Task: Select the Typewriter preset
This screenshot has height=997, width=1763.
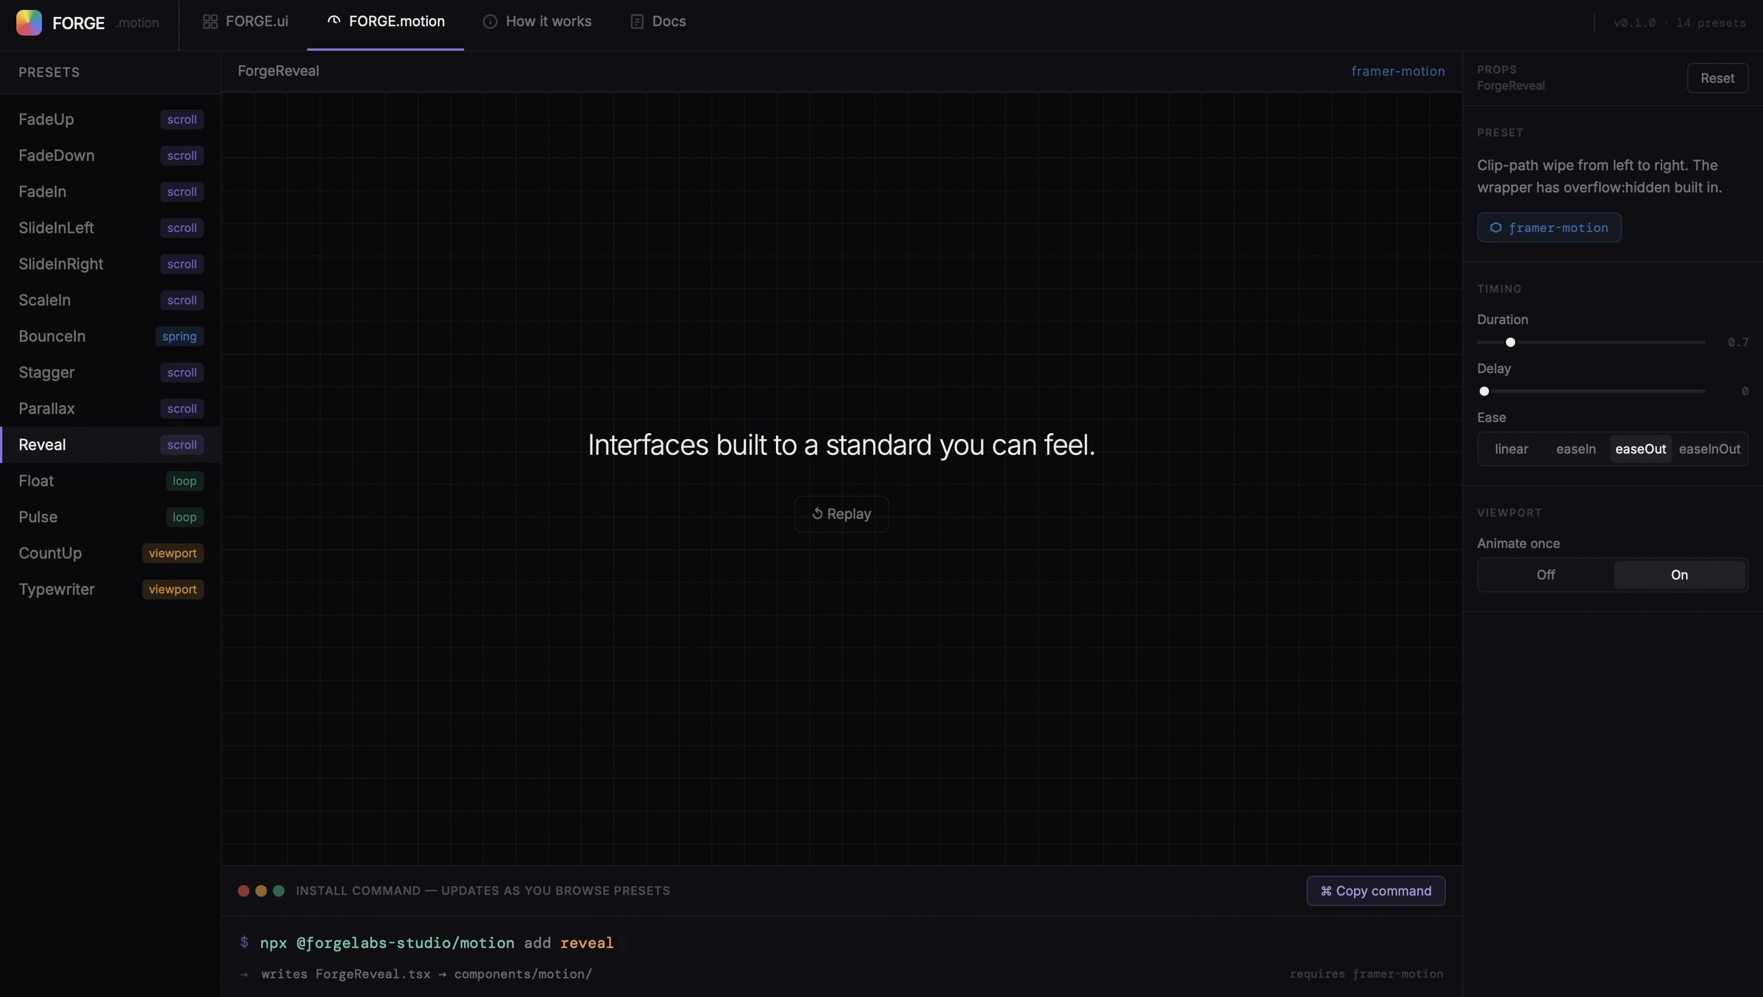Action: 110,589
